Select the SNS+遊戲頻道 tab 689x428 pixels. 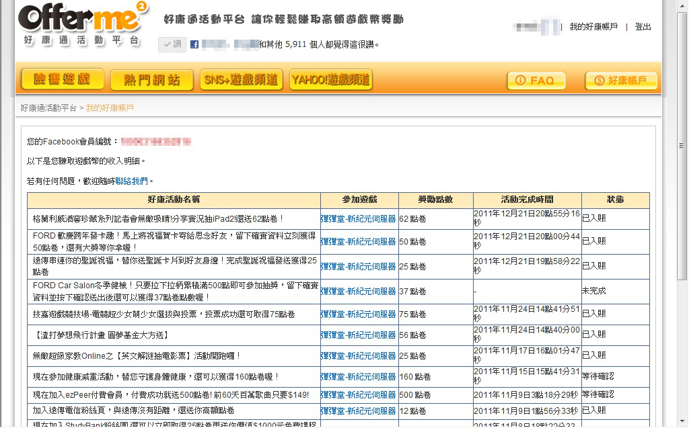click(x=242, y=79)
